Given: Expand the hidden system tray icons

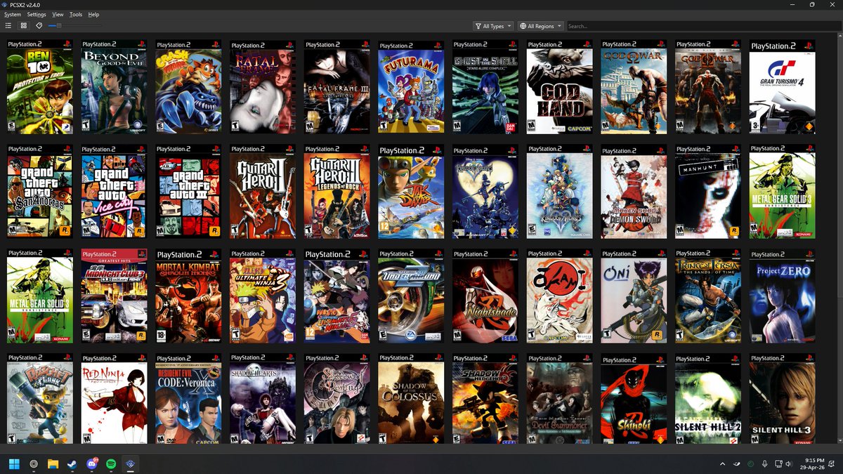Looking at the screenshot, I should tap(722, 464).
